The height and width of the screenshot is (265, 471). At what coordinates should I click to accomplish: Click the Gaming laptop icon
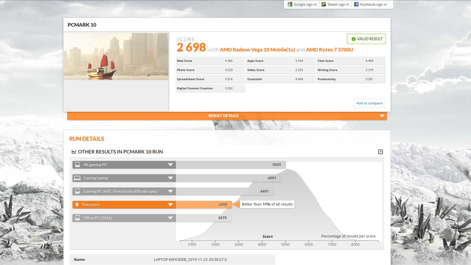[77, 178]
